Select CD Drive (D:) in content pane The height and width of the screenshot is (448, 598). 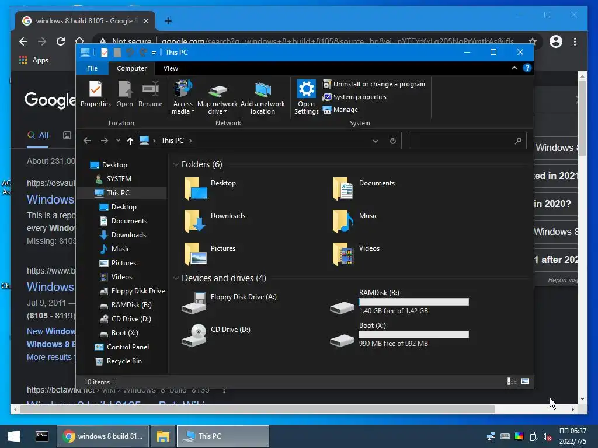[216, 335]
